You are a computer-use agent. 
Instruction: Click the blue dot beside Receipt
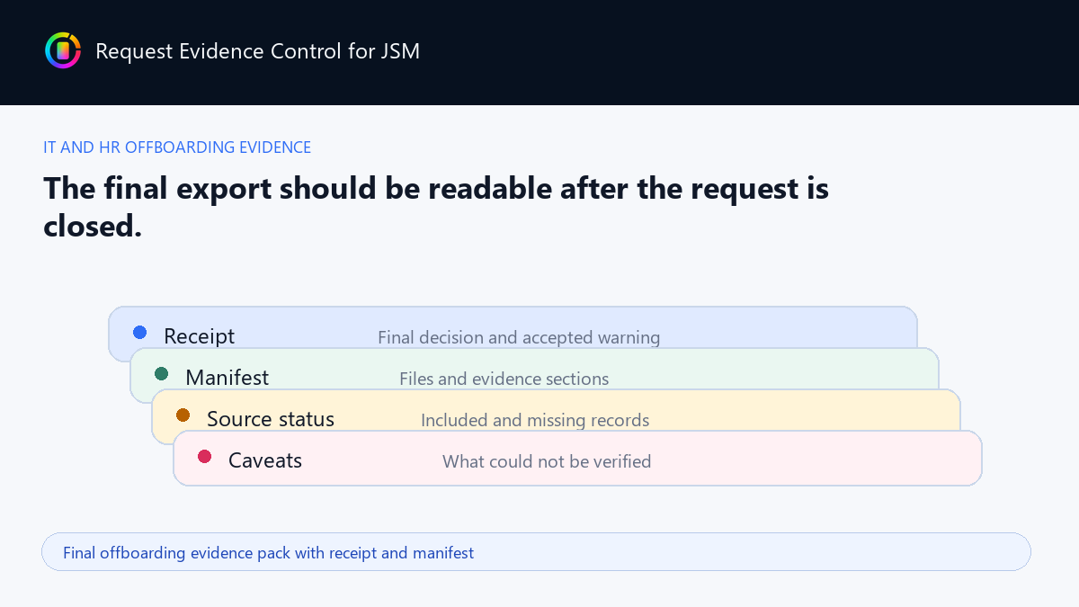pos(140,333)
